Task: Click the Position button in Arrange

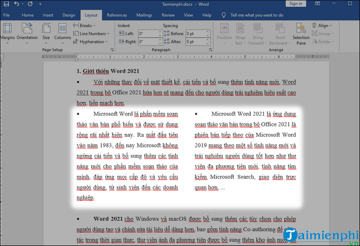Action: [x=225, y=34]
